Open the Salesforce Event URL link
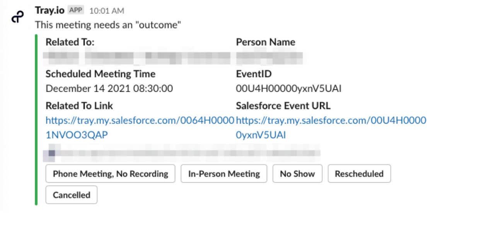491x235 pixels. 331,128
